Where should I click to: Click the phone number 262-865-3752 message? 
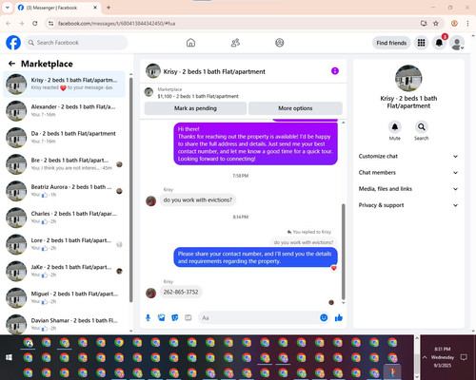coord(181,292)
